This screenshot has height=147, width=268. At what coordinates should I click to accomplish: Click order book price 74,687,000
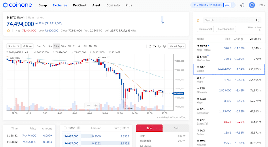[71, 136]
